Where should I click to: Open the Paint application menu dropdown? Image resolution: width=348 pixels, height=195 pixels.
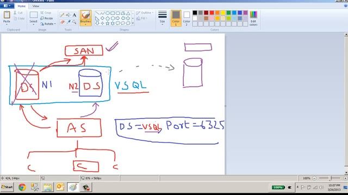click(7, 6)
